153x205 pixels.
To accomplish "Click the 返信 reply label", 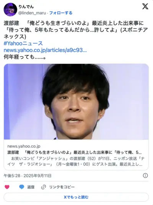I will click(x=31, y=187).
